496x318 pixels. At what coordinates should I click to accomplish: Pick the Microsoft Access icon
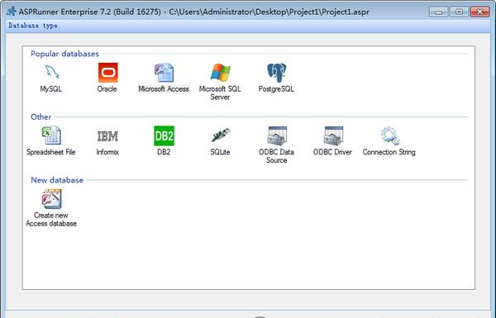click(x=164, y=73)
